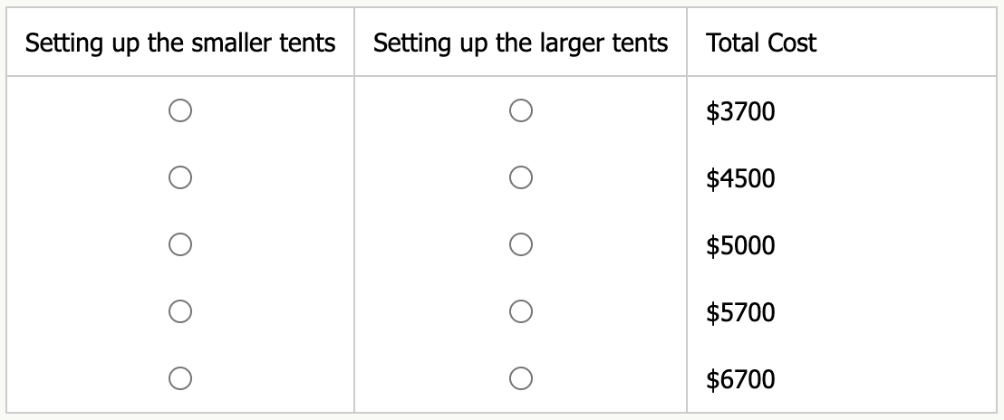This screenshot has height=420, width=1004.
Task: Click the $5000 total cost value
Action: coord(740,246)
